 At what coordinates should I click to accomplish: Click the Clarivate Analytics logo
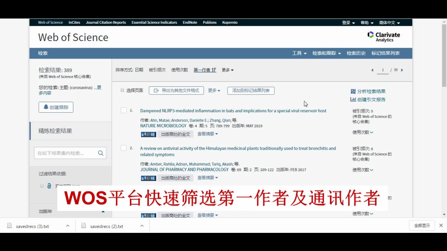(x=384, y=37)
